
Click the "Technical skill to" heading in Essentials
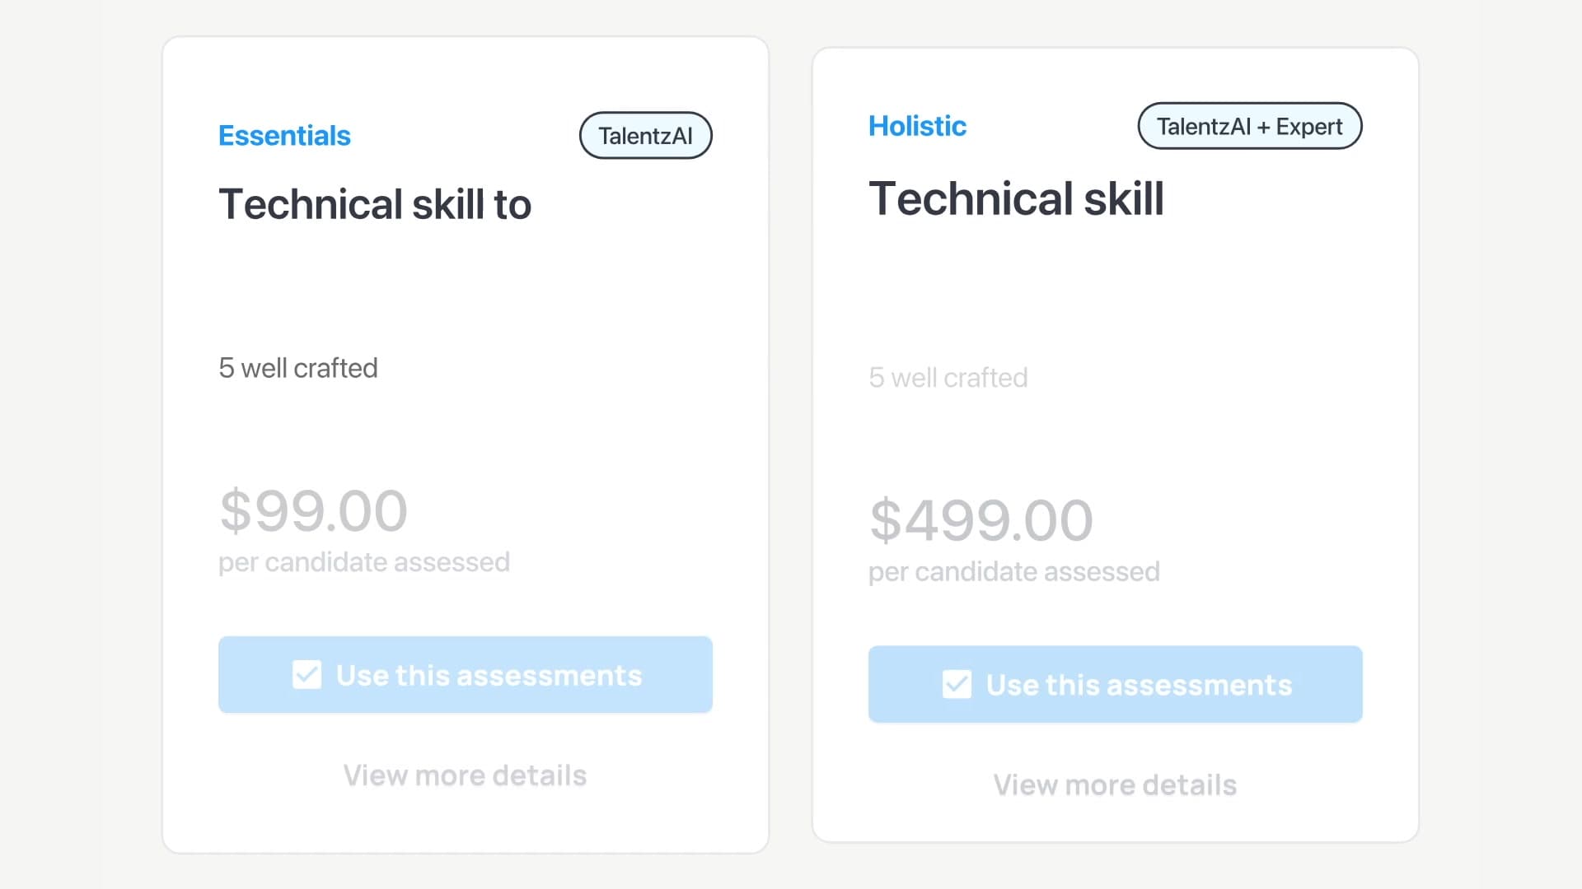pyautogui.click(x=375, y=204)
